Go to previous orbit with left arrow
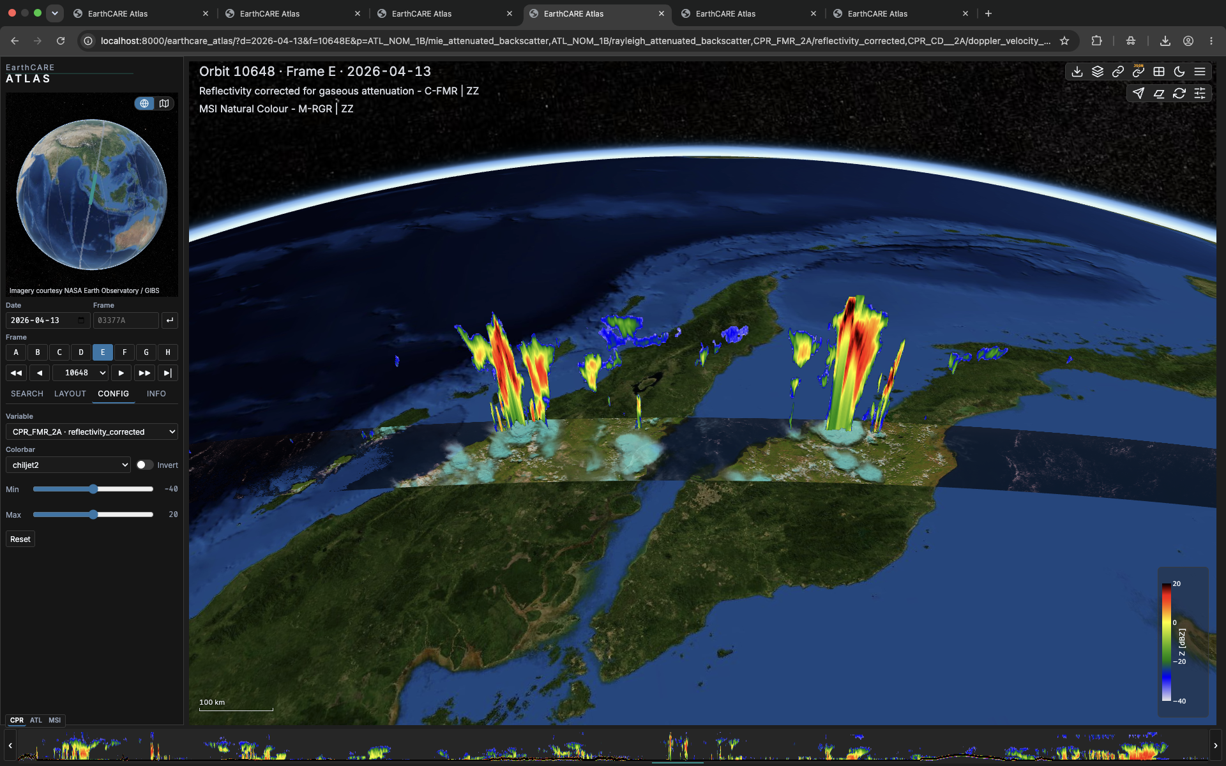Screen dimensions: 1226x766 (40, 373)
